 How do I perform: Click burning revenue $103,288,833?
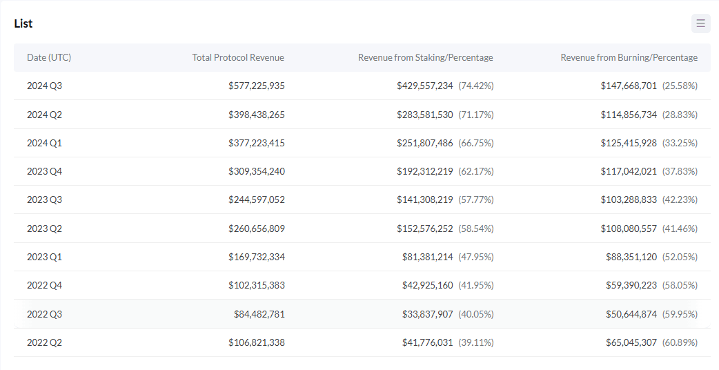point(628,200)
